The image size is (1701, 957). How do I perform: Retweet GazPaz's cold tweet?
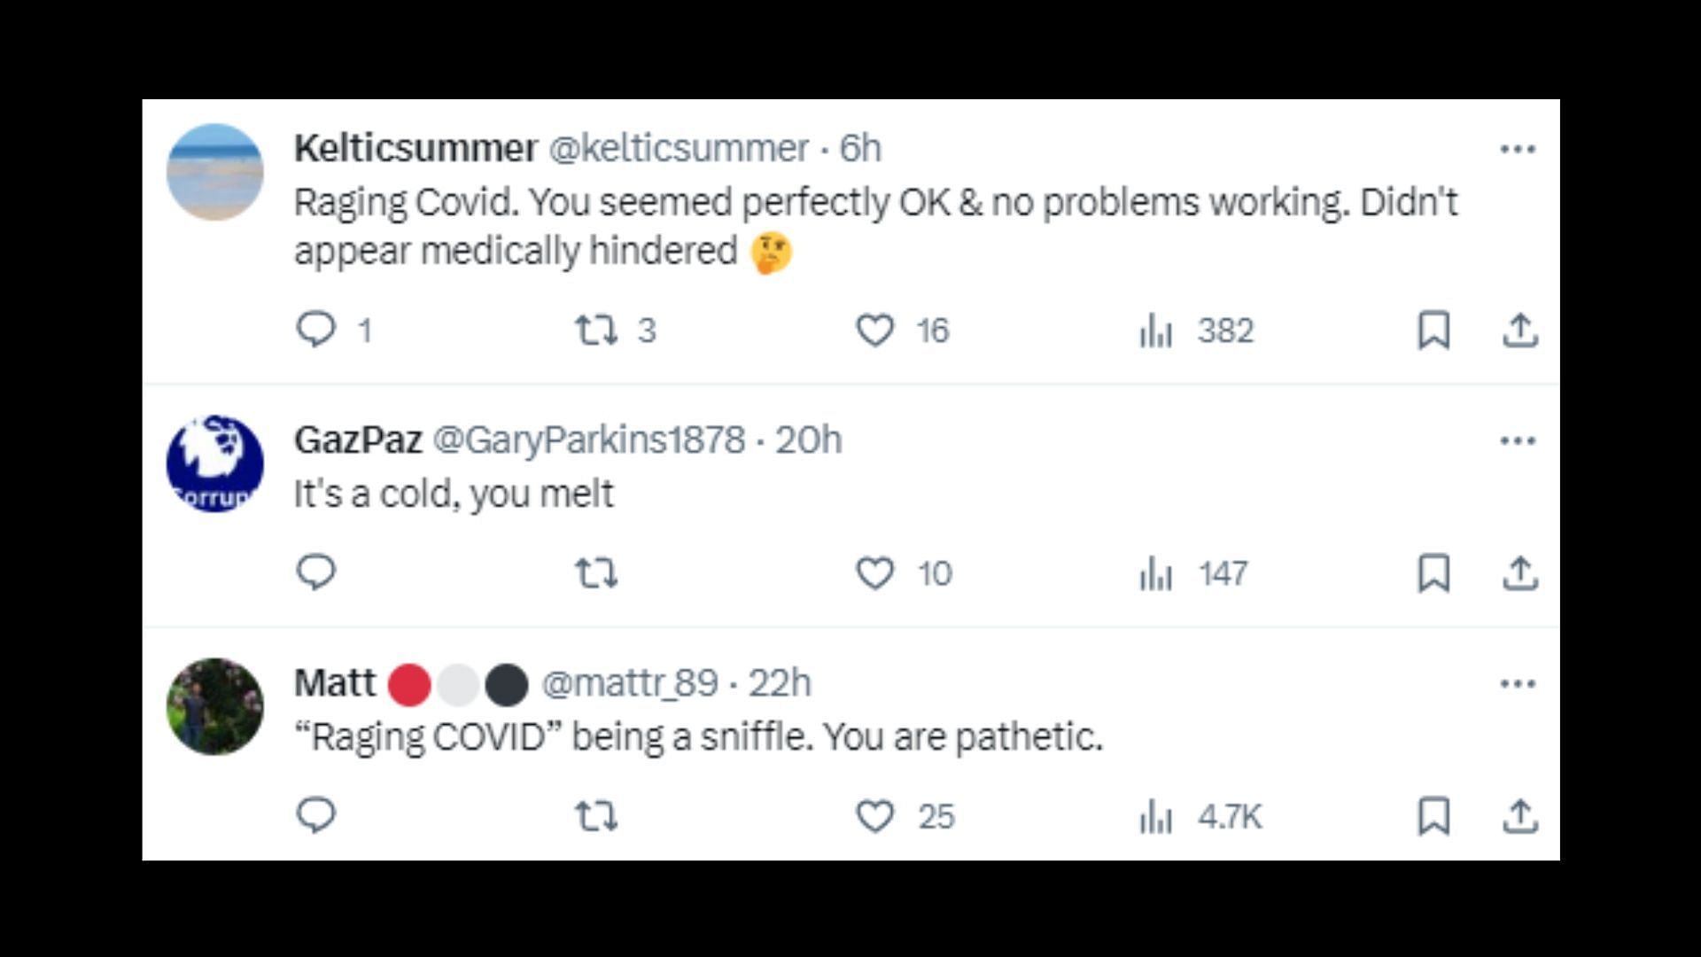(596, 572)
